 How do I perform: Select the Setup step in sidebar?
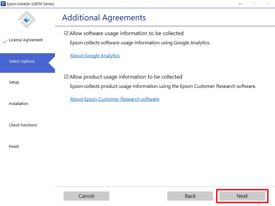click(x=14, y=82)
